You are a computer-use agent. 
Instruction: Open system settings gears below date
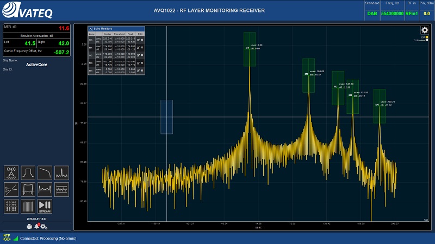tap(43, 226)
